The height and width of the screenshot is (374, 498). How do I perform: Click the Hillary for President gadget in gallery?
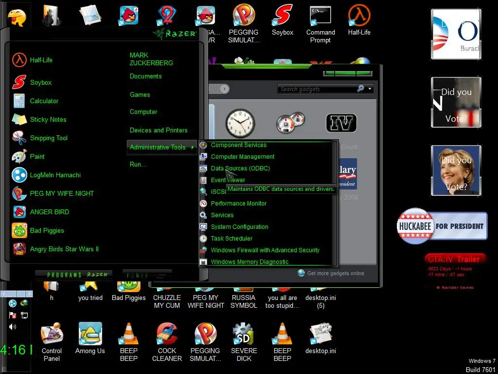click(347, 174)
